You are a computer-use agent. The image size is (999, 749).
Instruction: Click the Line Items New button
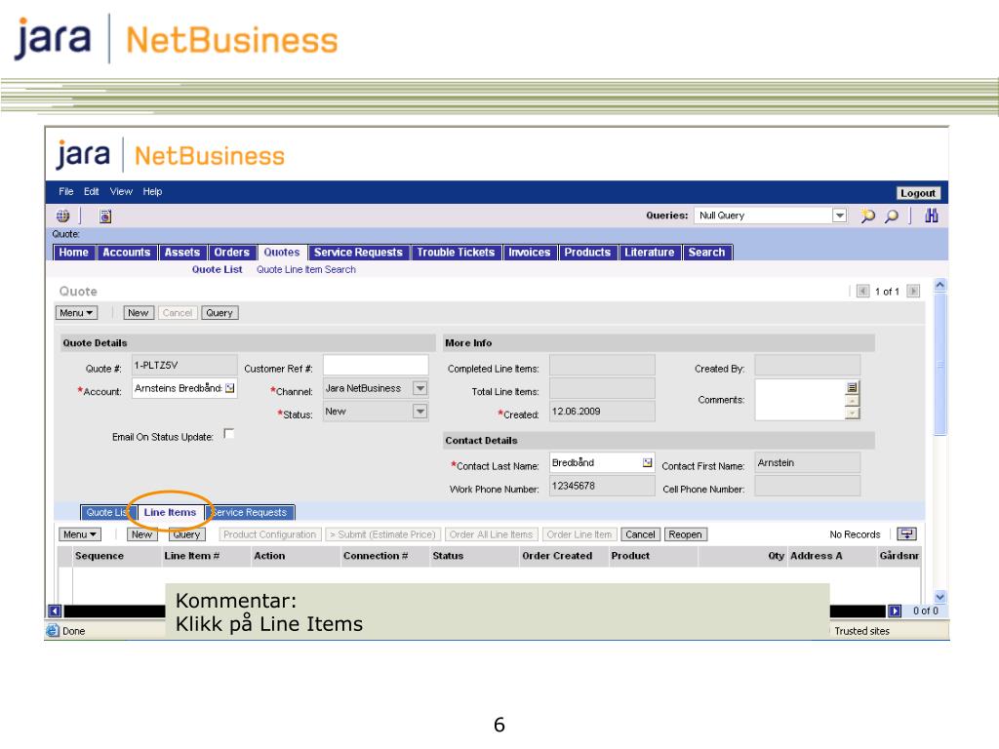(142, 534)
